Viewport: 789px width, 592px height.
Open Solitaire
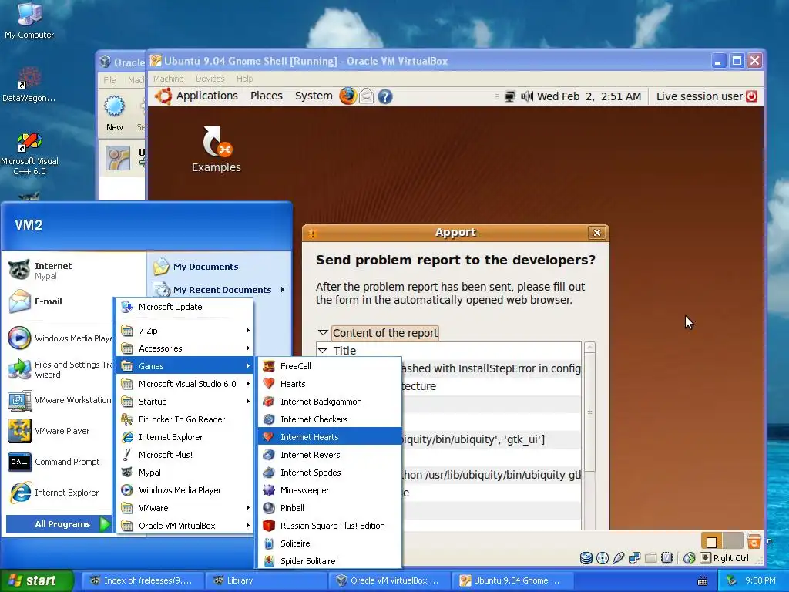pyautogui.click(x=330, y=543)
